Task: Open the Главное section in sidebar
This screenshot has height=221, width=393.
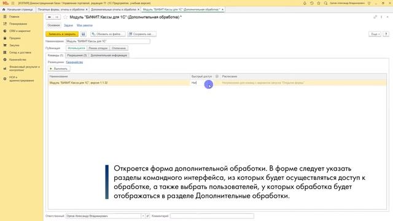Action: click(14, 17)
